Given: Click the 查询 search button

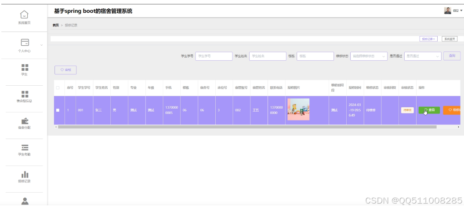Looking at the screenshot, I should tap(452, 56).
